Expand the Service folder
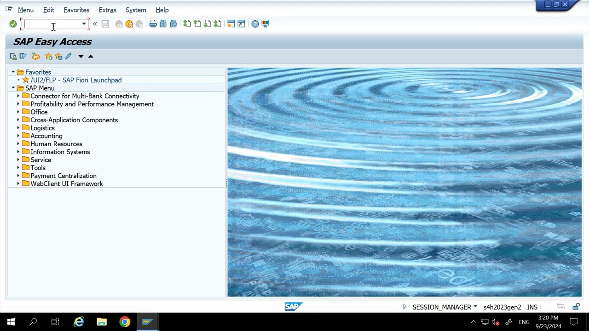The image size is (589, 331). point(18,160)
